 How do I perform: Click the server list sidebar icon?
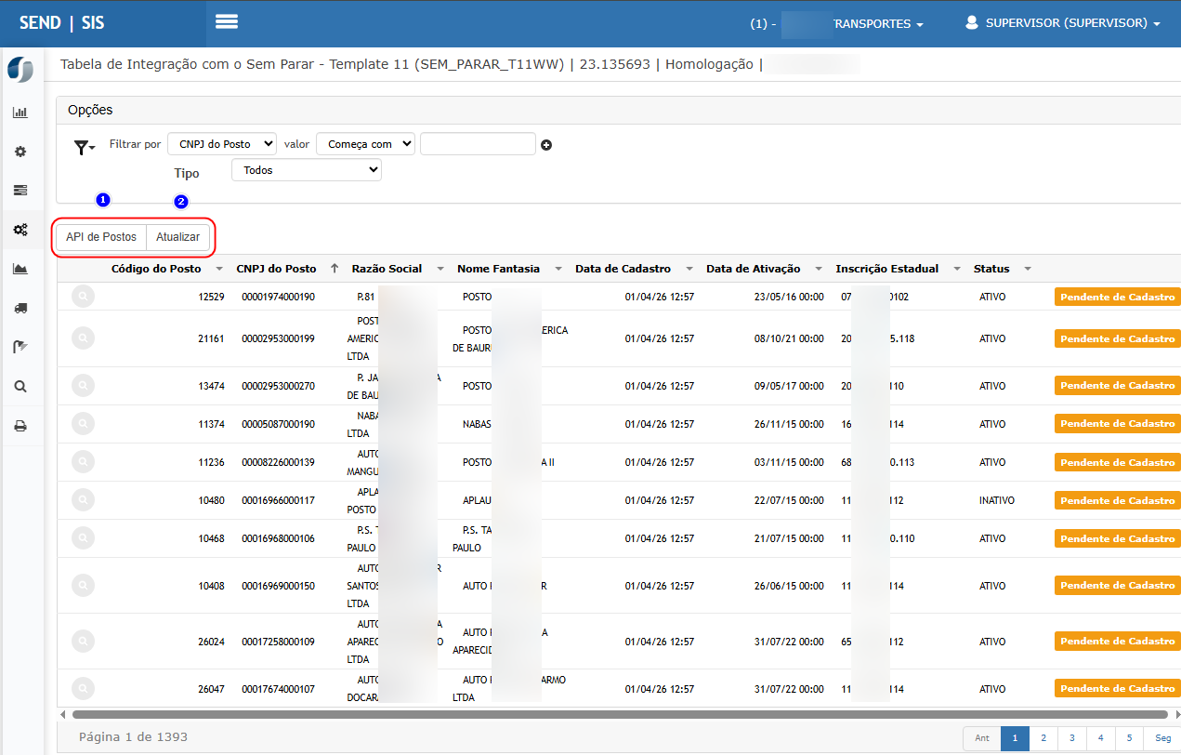click(x=20, y=190)
